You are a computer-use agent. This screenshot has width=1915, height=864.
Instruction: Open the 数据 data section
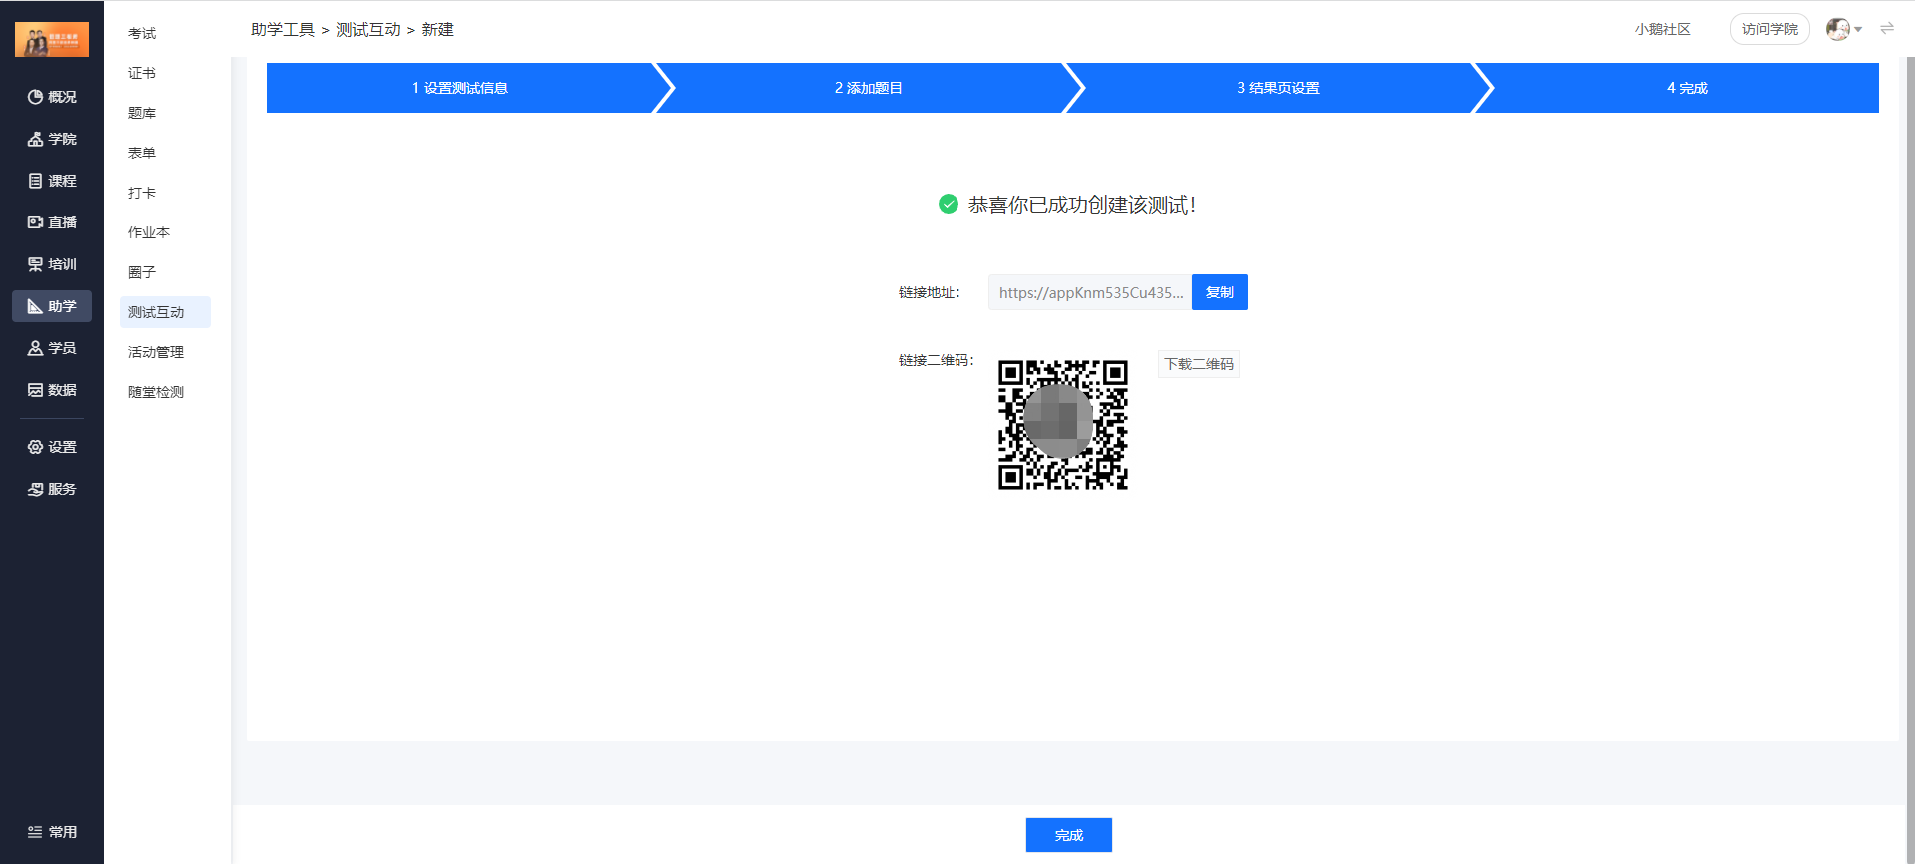[52, 390]
